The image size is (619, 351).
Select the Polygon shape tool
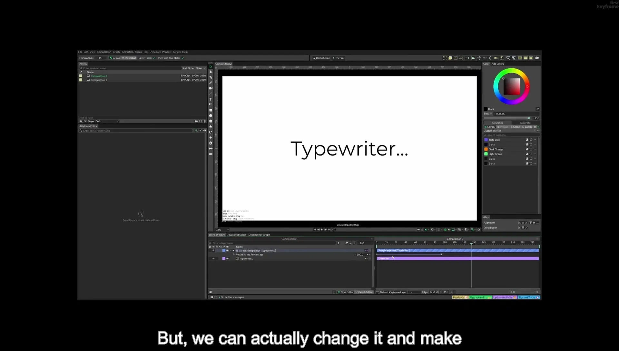tap(211, 121)
